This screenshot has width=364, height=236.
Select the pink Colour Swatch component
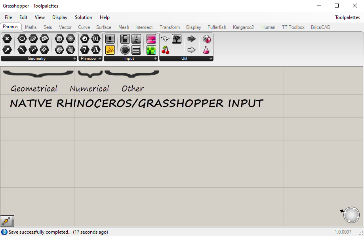[x=151, y=38]
